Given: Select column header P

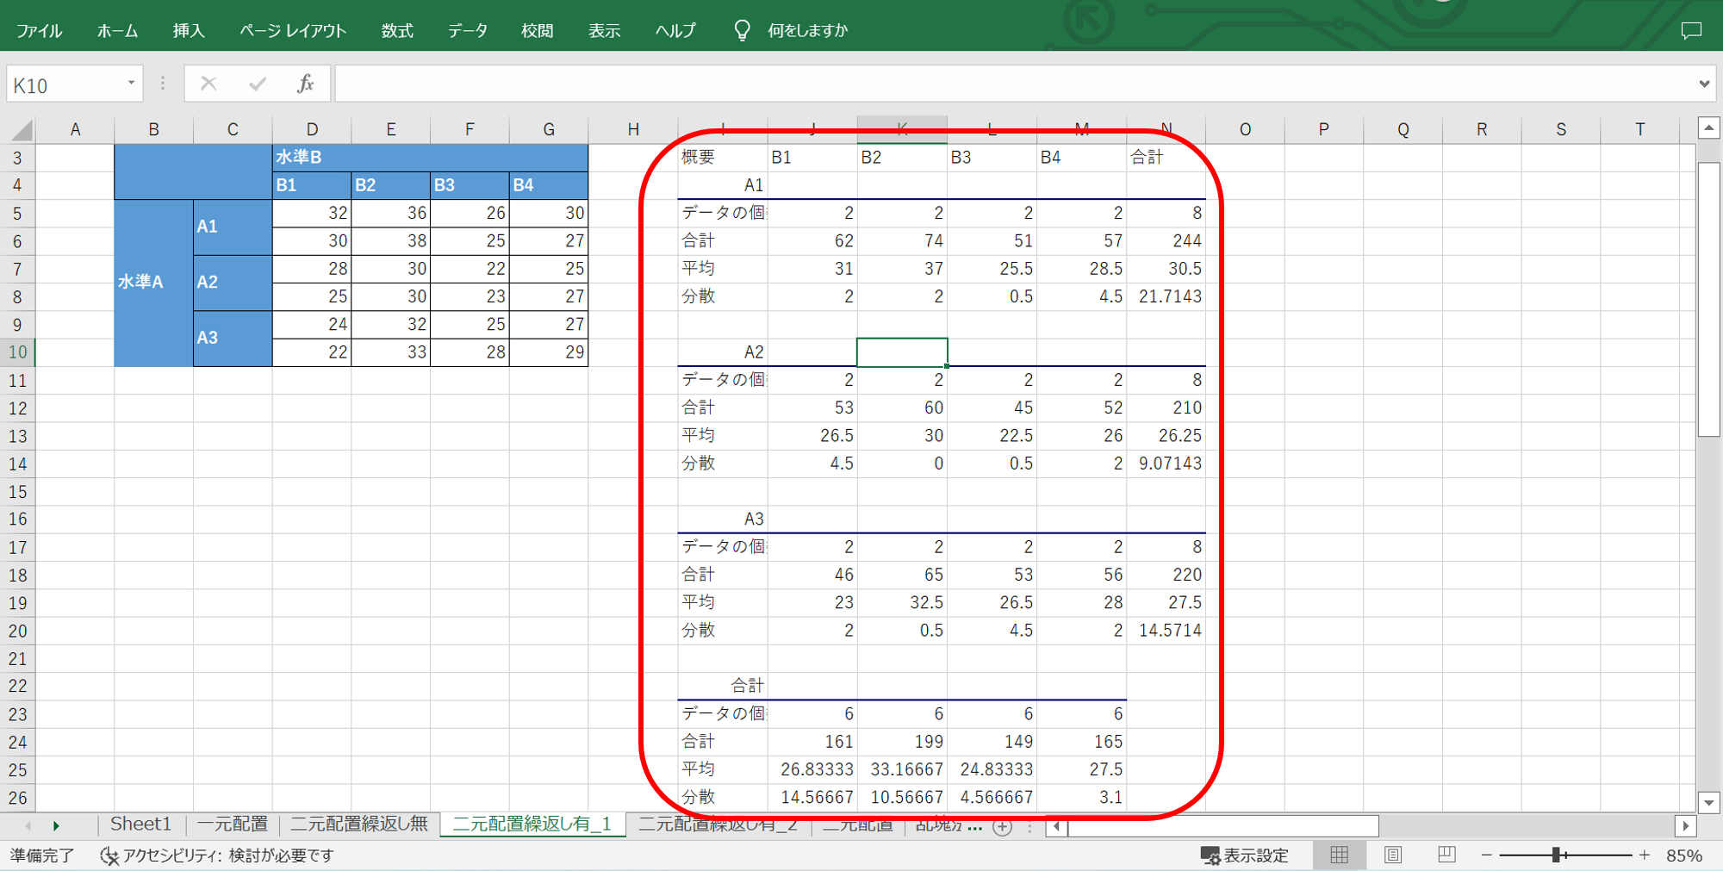Looking at the screenshot, I should tap(1324, 129).
